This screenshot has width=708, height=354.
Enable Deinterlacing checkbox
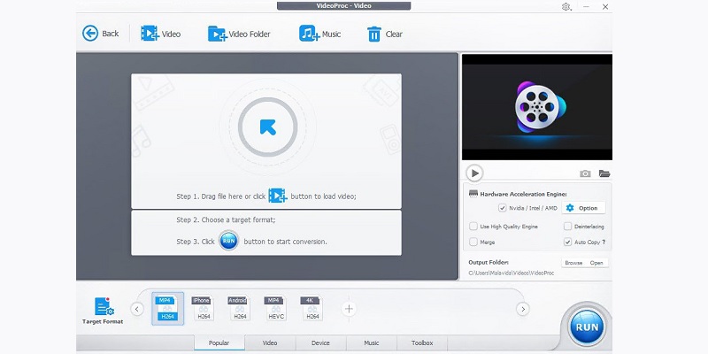click(567, 227)
